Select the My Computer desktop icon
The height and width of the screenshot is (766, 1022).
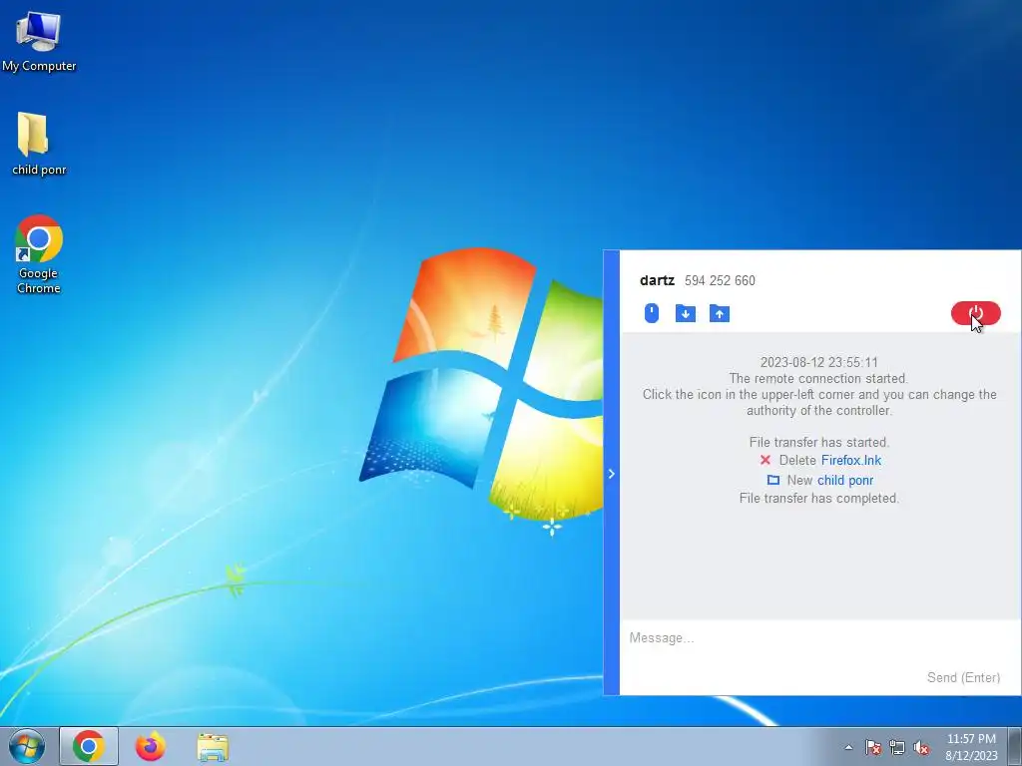39,42
